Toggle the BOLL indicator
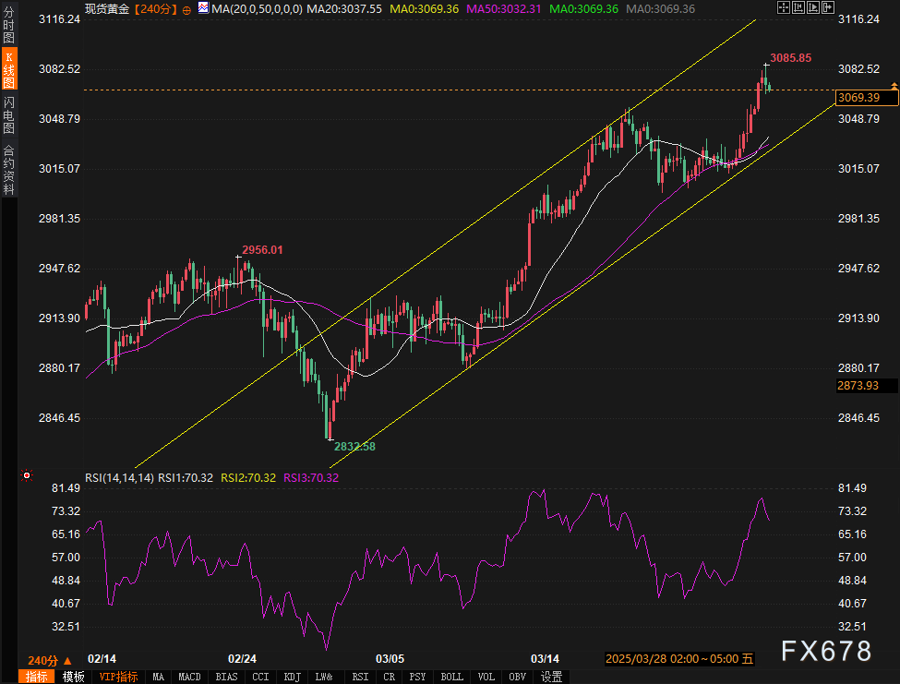This screenshot has height=684, width=900. [451, 677]
